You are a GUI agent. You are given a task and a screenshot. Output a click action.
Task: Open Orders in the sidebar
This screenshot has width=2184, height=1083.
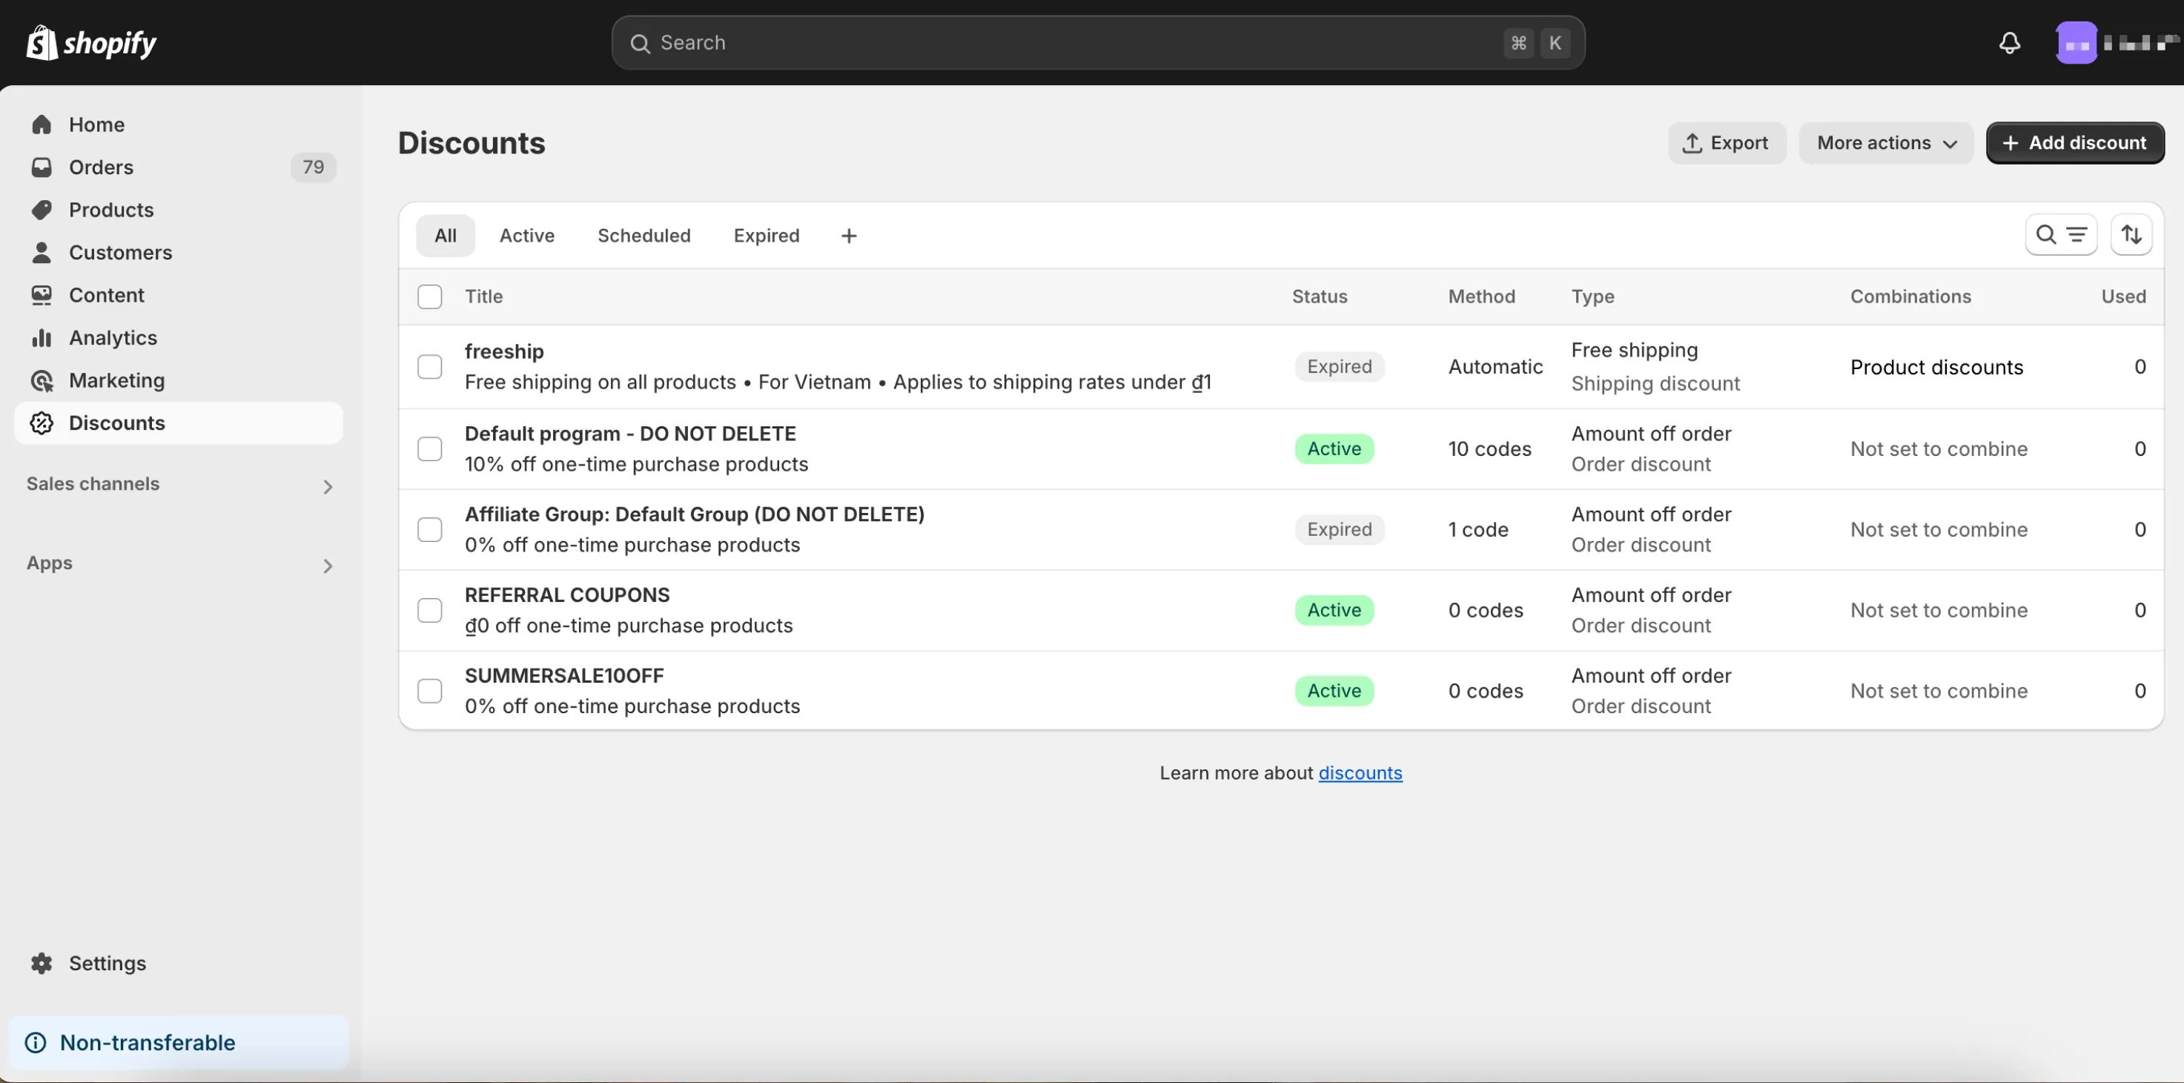[179, 167]
